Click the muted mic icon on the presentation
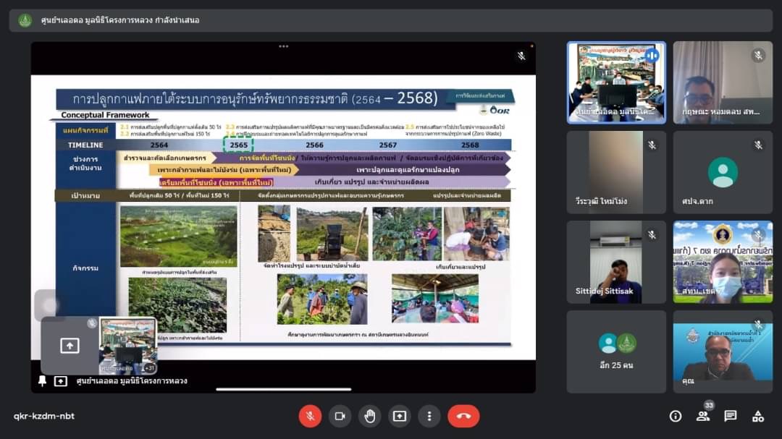782x439 pixels. (x=521, y=56)
